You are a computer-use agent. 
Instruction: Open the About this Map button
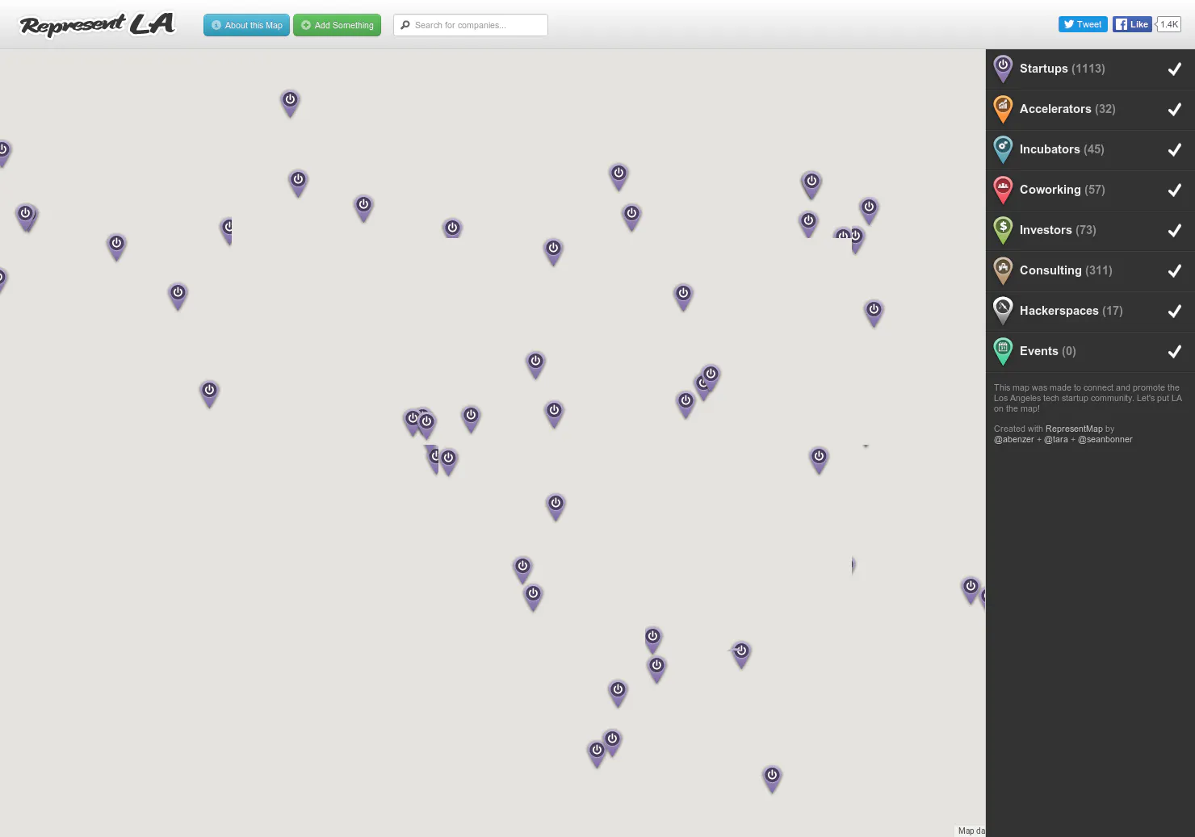[246, 25]
